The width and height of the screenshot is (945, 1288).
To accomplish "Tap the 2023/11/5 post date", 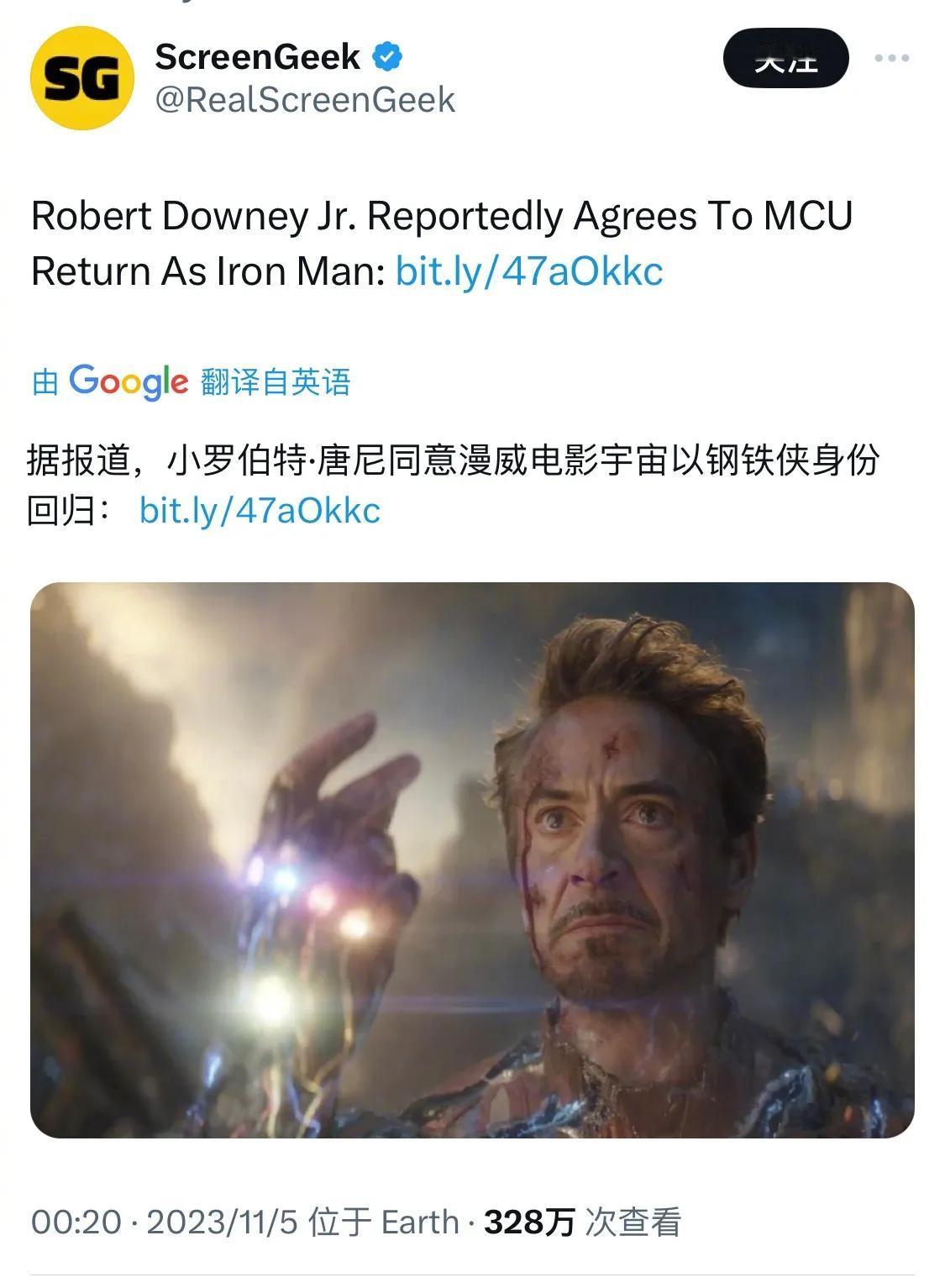I will pyautogui.click(x=223, y=1222).
